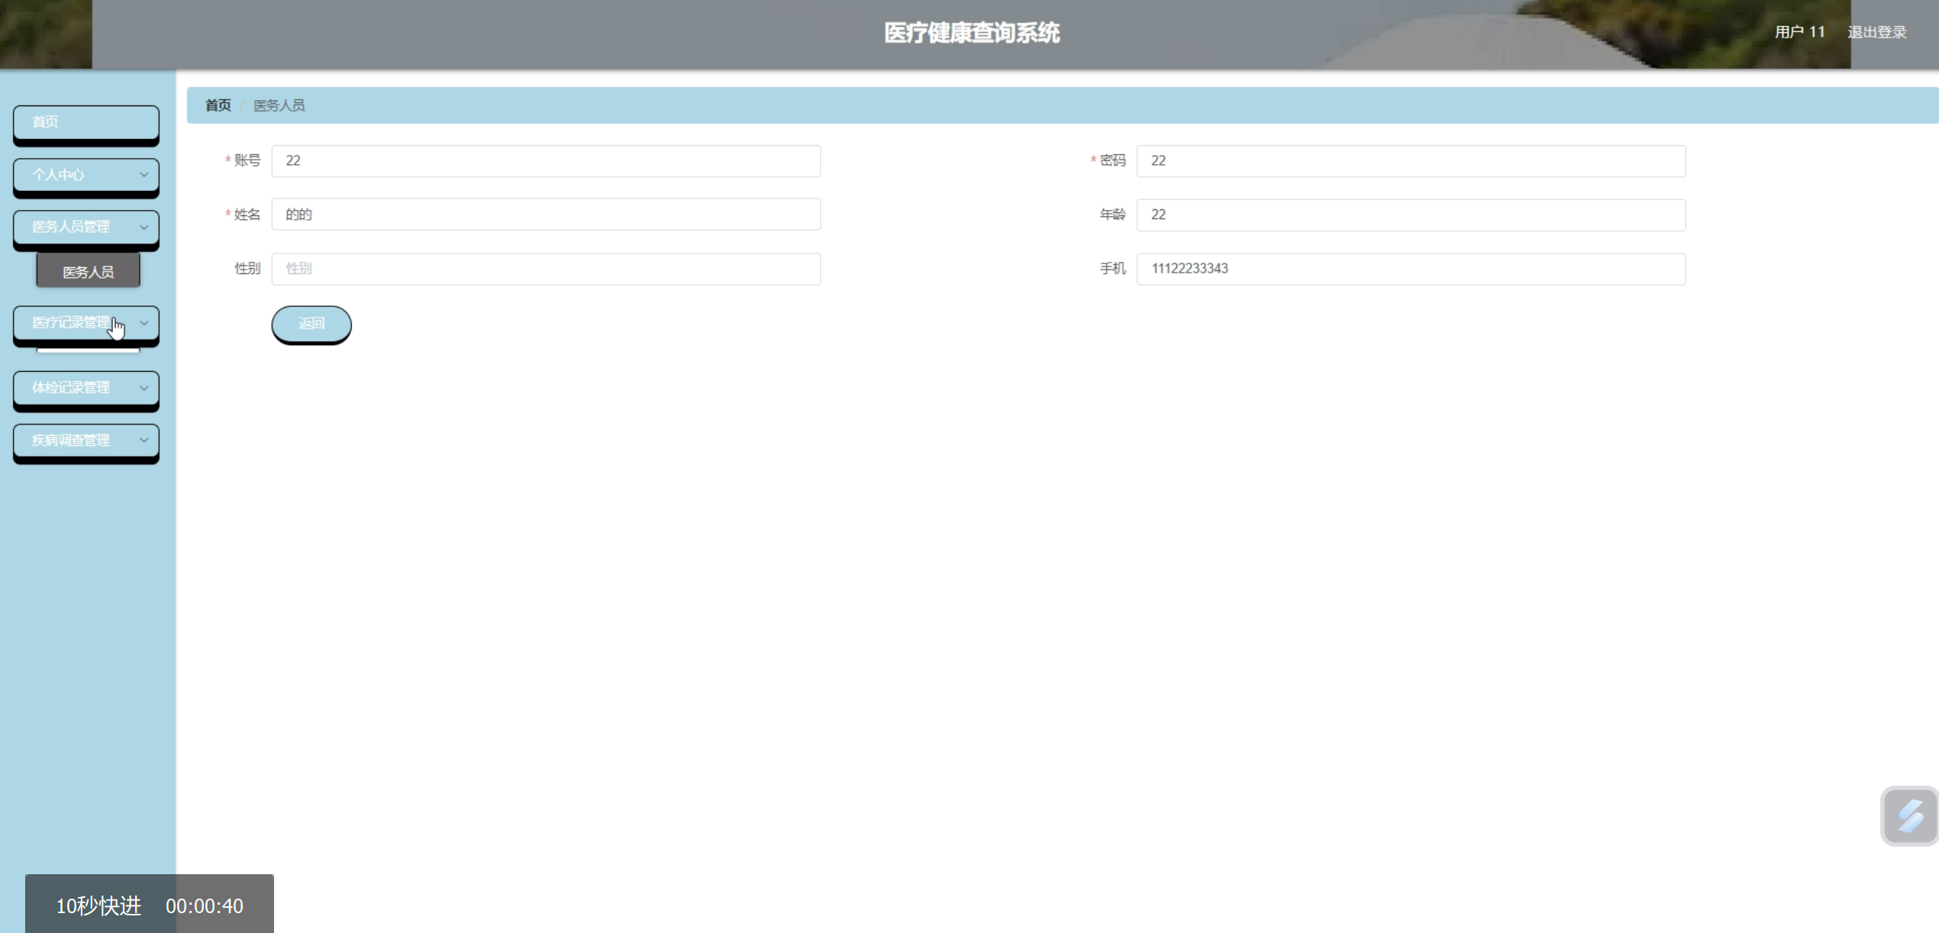Image resolution: width=1939 pixels, height=933 pixels.
Task: Open the 疾病调查管理 sidebar menu
Action: coord(71,441)
